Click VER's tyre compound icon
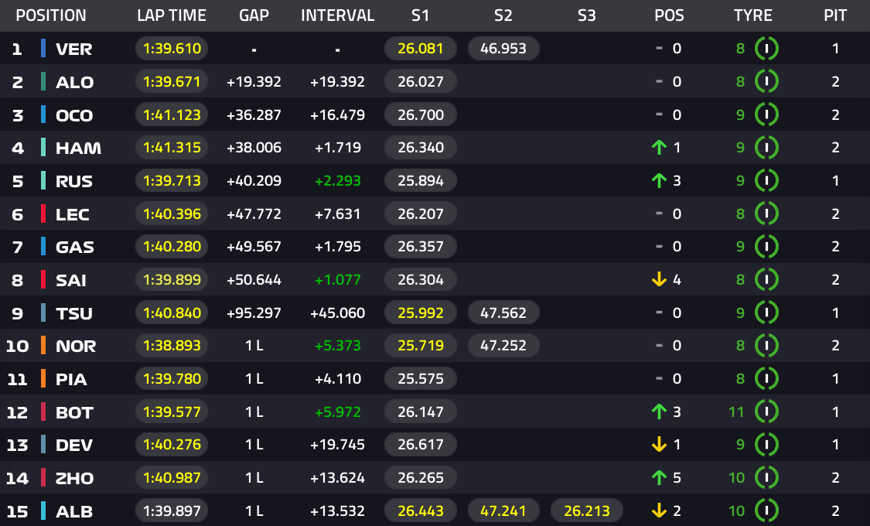This screenshot has height=526, width=870. [x=766, y=48]
